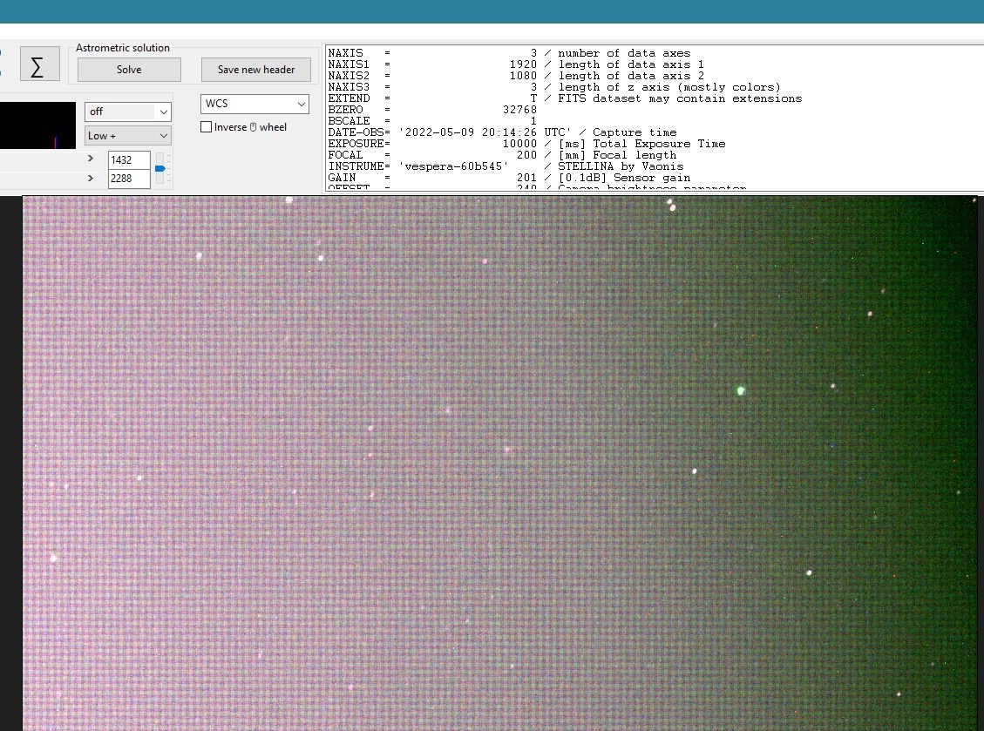Click the Save new header button

[x=256, y=70]
